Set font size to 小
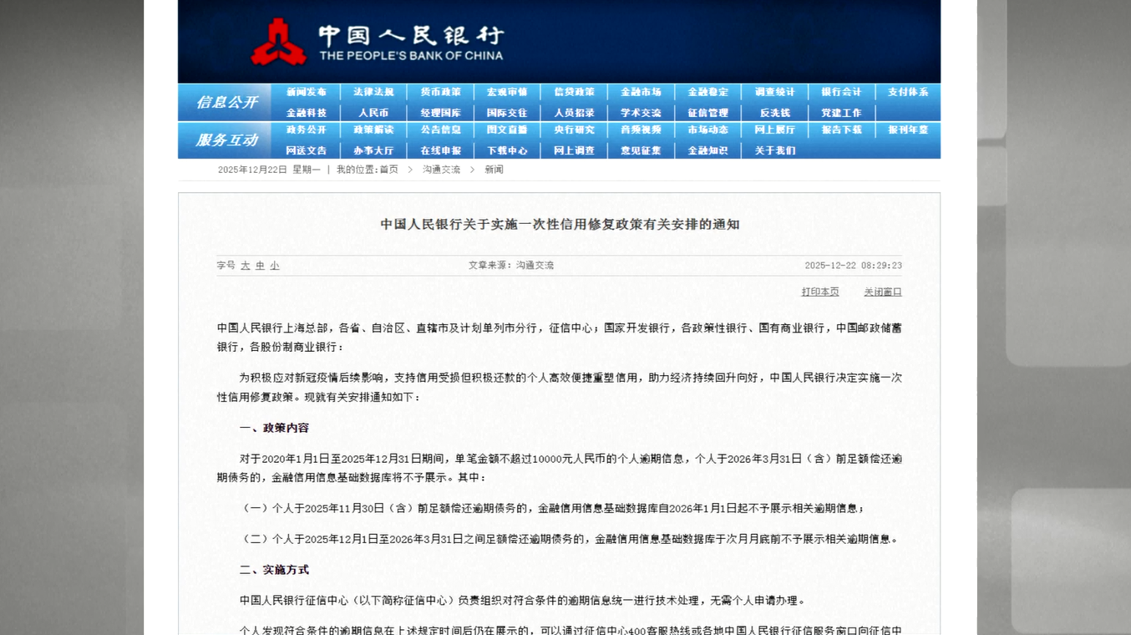The height and width of the screenshot is (635, 1131). (275, 266)
